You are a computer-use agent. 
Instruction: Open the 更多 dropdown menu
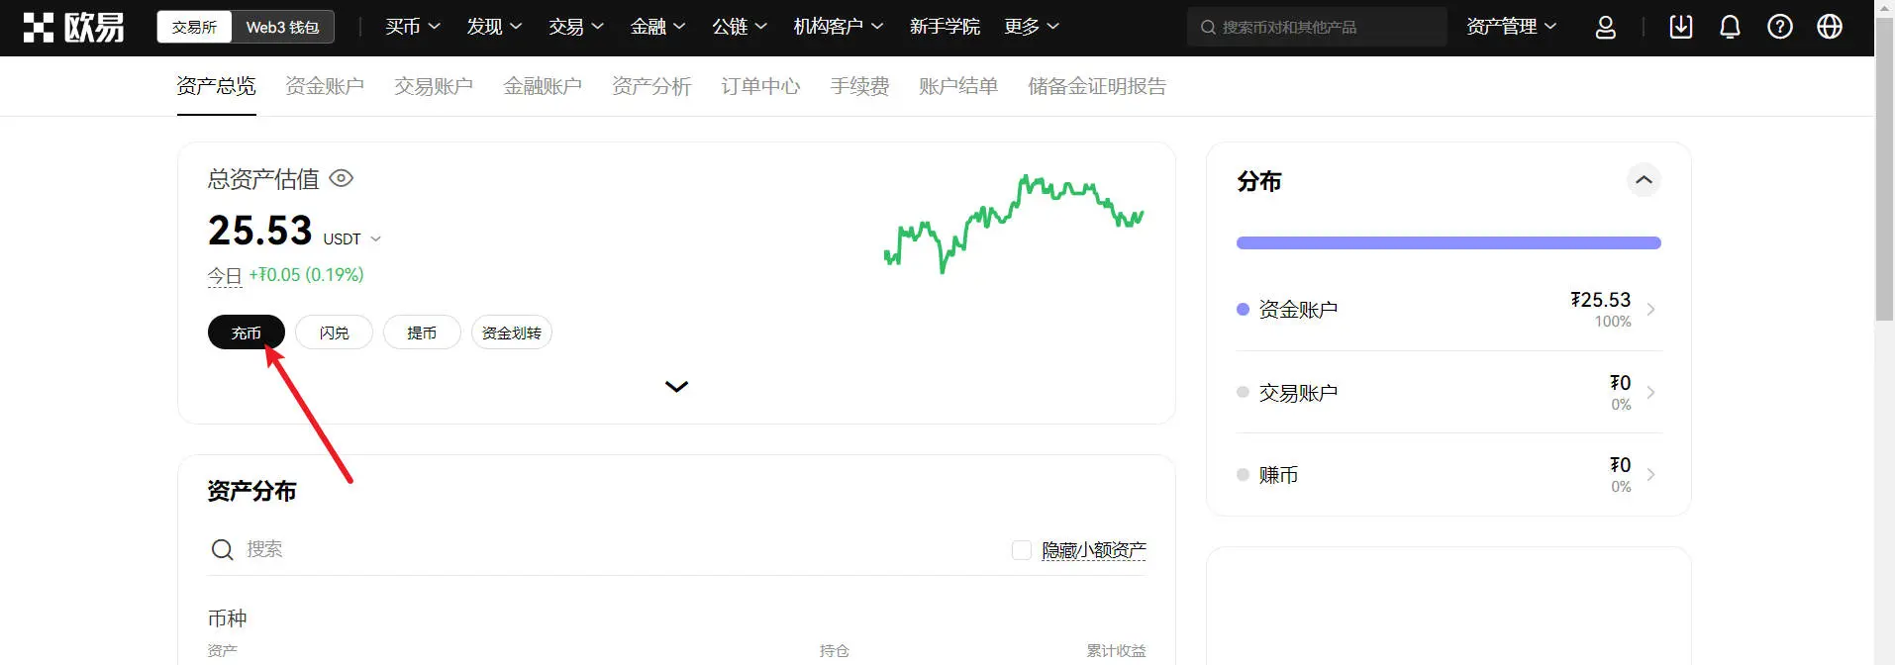coord(1031,27)
